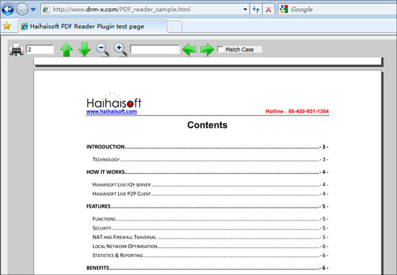
Task: Click the Haihaisoft logo
Action: tap(114, 101)
